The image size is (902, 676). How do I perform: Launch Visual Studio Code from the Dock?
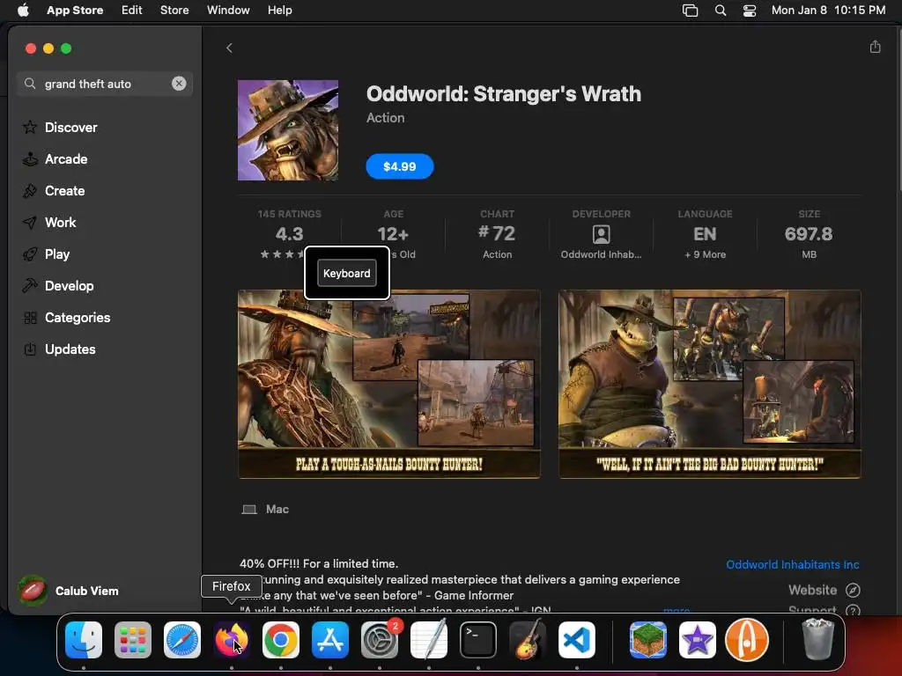click(577, 640)
